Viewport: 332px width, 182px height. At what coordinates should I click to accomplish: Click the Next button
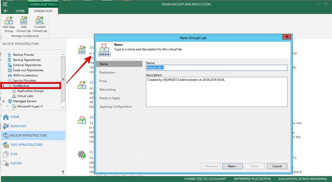pyautogui.click(x=232, y=166)
